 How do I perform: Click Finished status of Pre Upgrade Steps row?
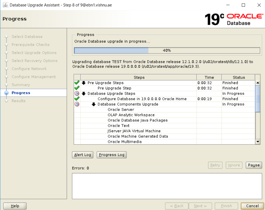(230, 83)
